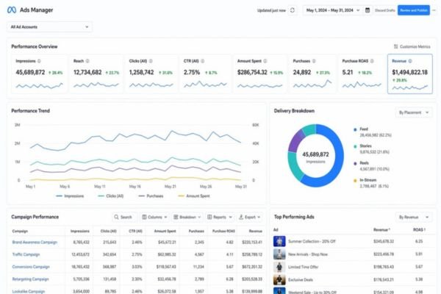Select the Impressions metric card
Screen dimensions: 441x294
pyautogui.click(x=39, y=73)
